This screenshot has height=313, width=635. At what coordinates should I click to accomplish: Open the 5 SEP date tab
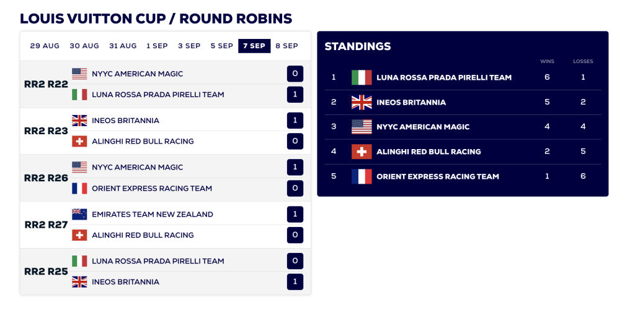[x=221, y=46]
